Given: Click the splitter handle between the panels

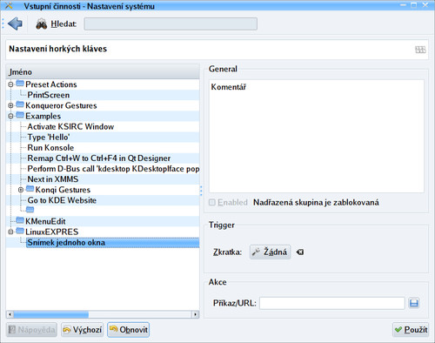Looking at the screenshot, I should [x=201, y=191].
